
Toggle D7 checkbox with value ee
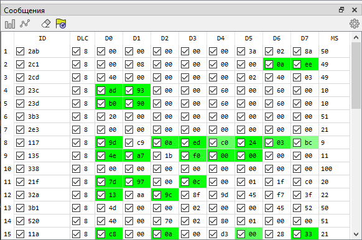click(x=297, y=65)
